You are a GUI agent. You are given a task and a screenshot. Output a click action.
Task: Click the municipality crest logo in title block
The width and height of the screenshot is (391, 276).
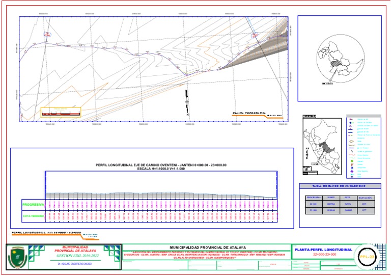[17, 258]
